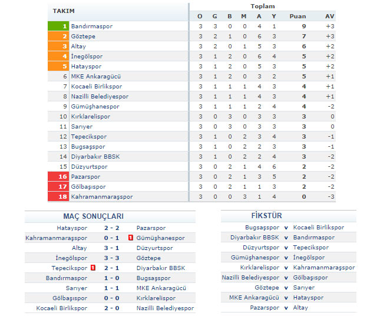
Task: Click the Altay 3 - 1 Düzyurtspor score
Action: coord(112,248)
